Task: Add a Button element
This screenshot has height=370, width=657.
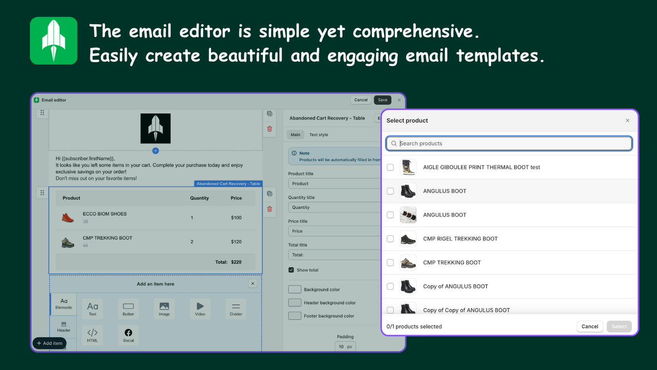Action: 128,308
